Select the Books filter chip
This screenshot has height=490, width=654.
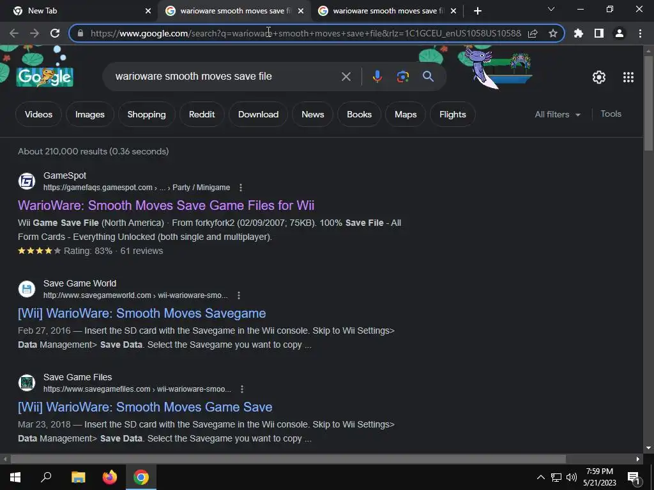359,114
